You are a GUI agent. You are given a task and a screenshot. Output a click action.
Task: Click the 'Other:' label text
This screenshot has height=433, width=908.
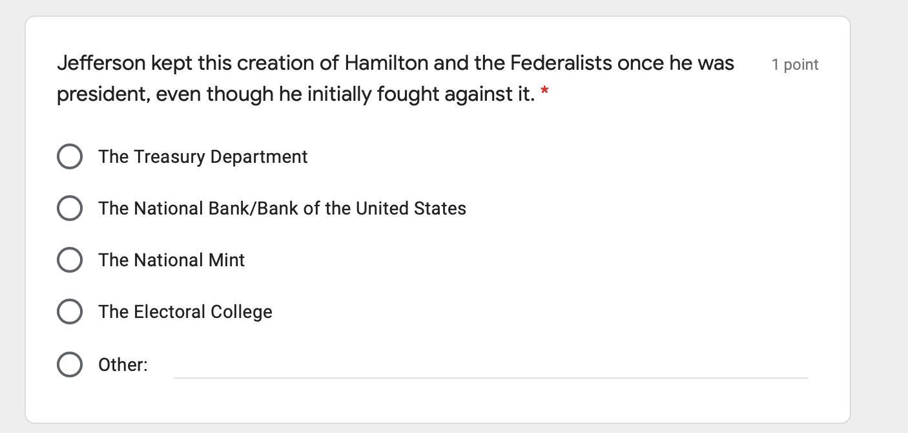point(123,365)
